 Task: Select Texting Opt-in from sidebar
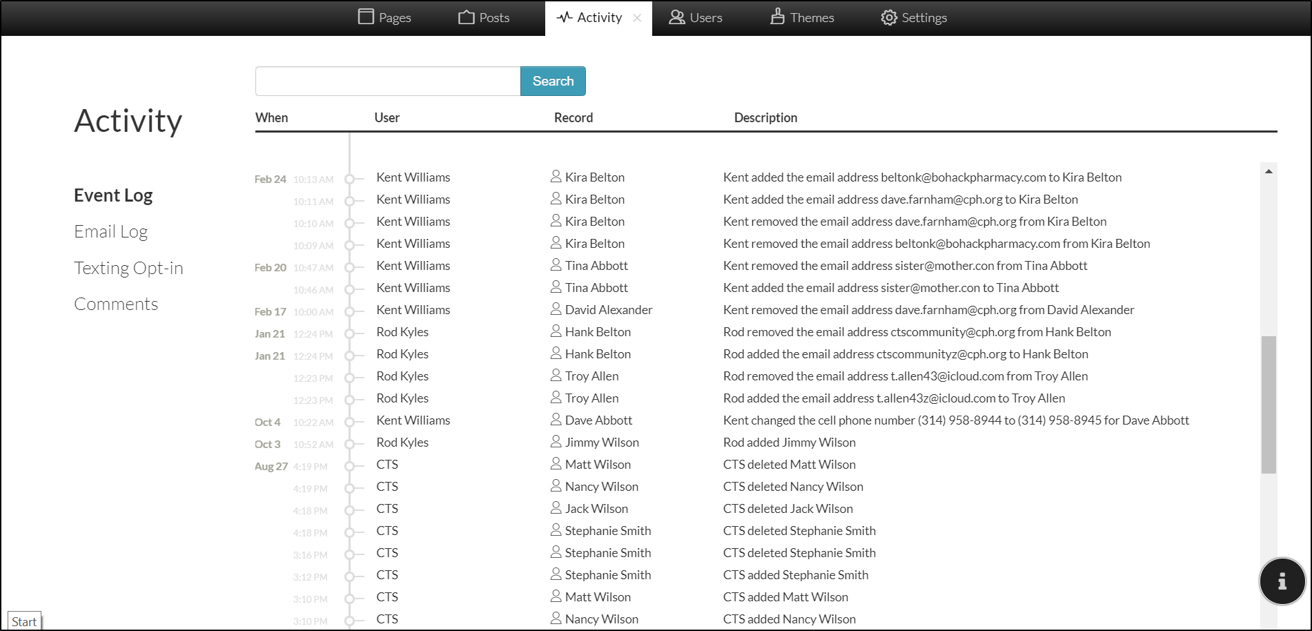128,268
